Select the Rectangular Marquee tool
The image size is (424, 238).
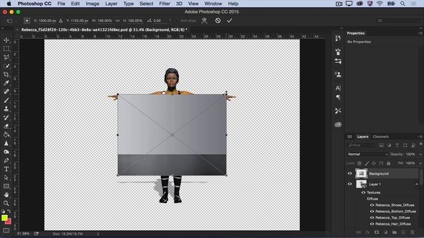(6, 49)
